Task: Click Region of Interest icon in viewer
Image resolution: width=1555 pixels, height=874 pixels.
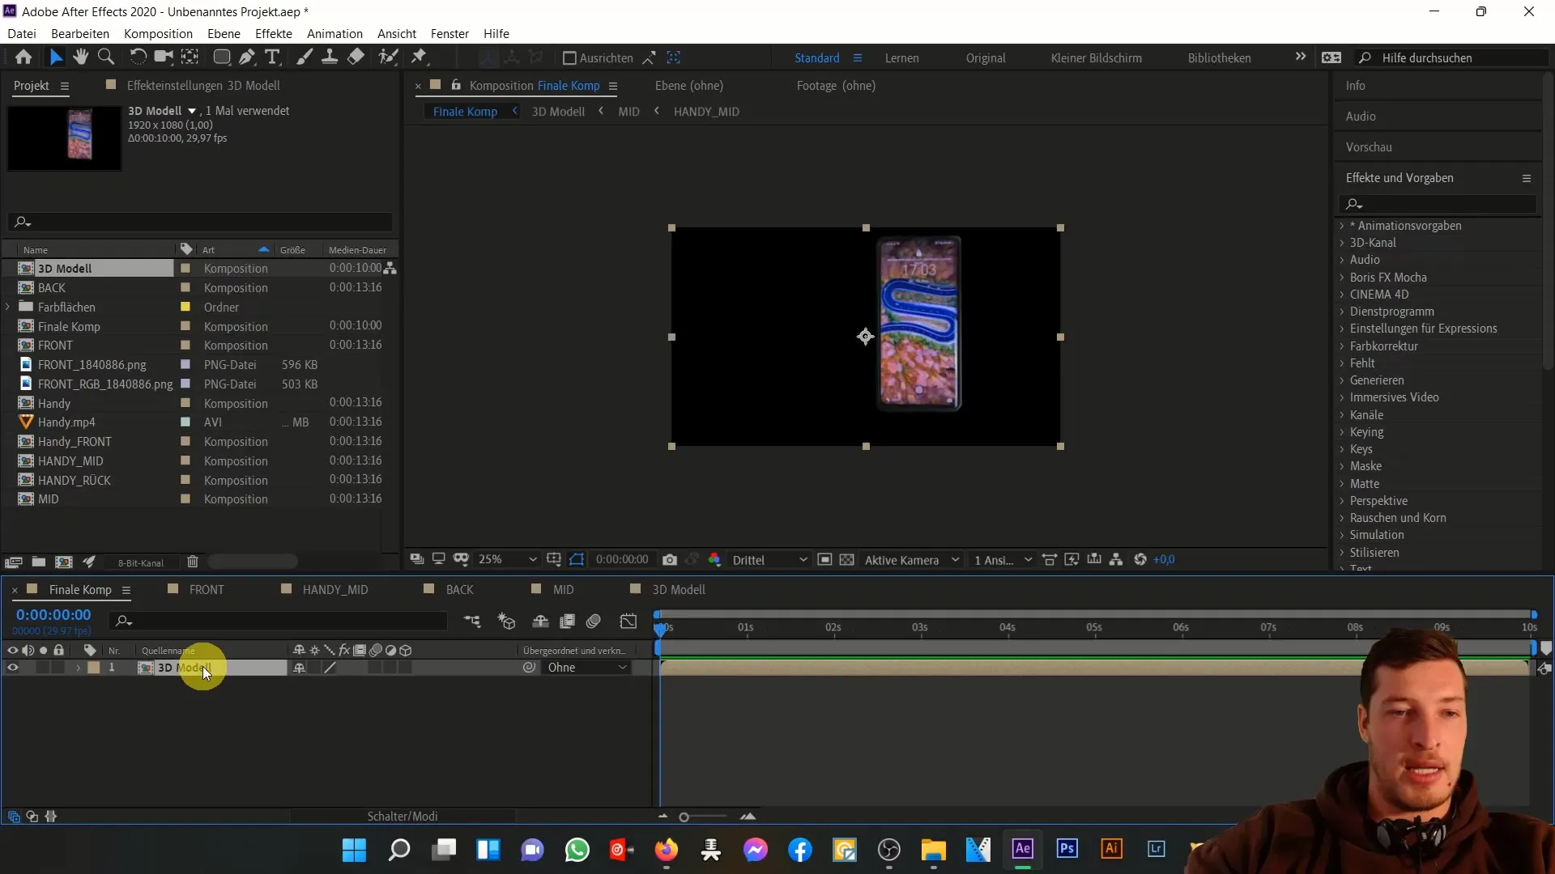Action: (824, 560)
